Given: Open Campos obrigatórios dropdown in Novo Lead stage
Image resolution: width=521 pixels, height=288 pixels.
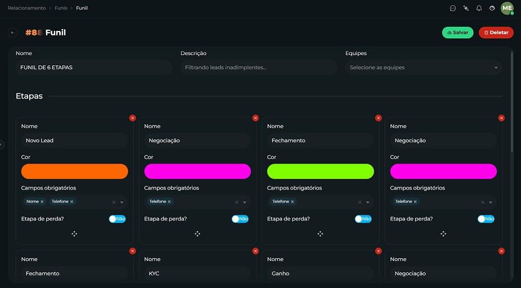Looking at the screenshot, I should point(122,202).
